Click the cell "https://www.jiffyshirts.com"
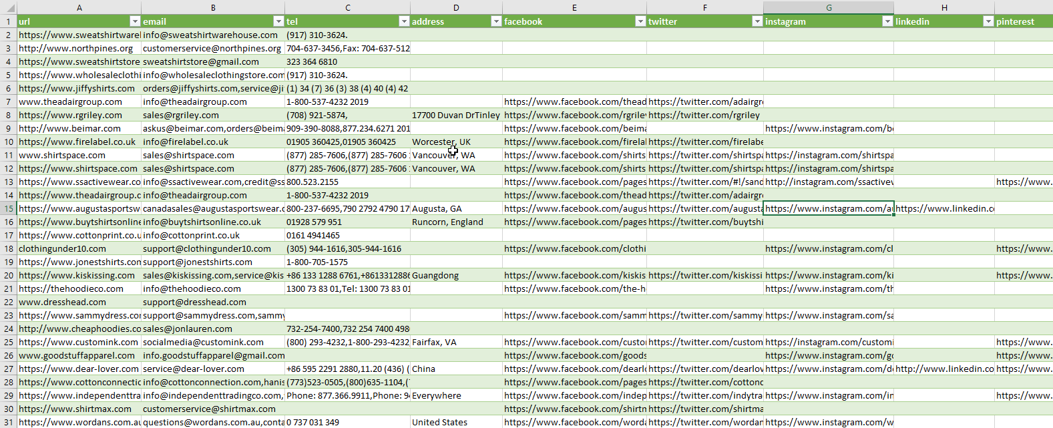This screenshot has width=1053, height=428. click(x=79, y=88)
